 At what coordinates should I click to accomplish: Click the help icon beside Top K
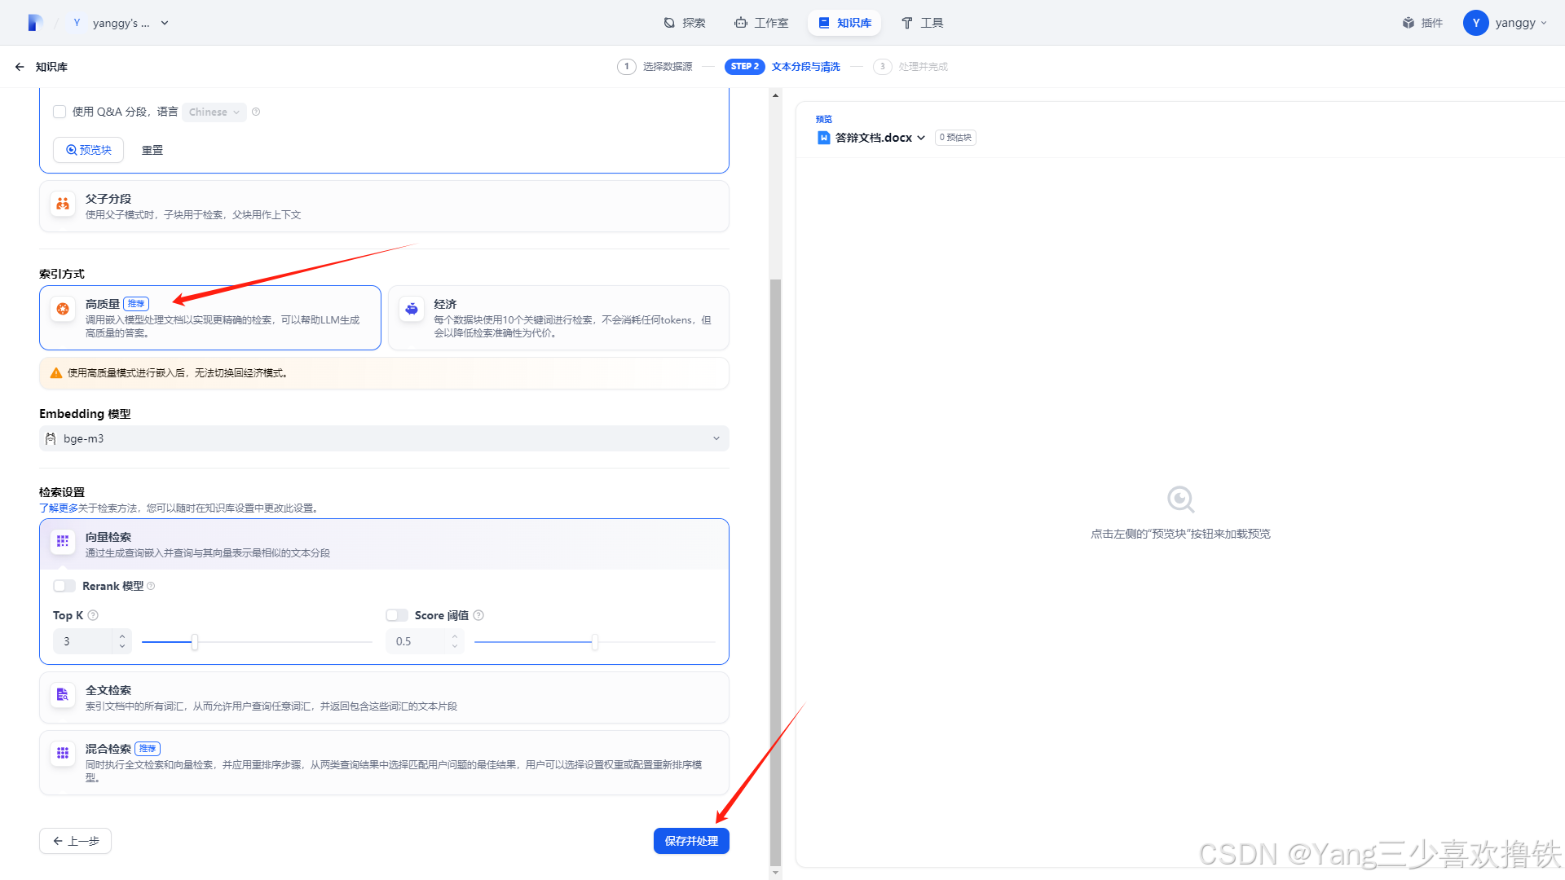(93, 615)
